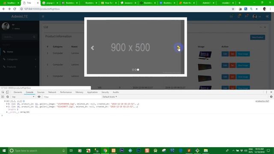Click Edit button in third product row
The height and width of the screenshot is (154, 274).
coord(225,77)
